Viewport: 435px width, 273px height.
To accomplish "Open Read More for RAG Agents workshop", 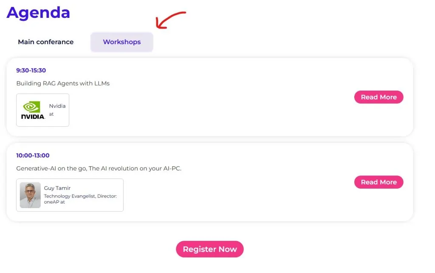I will coord(379,97).
